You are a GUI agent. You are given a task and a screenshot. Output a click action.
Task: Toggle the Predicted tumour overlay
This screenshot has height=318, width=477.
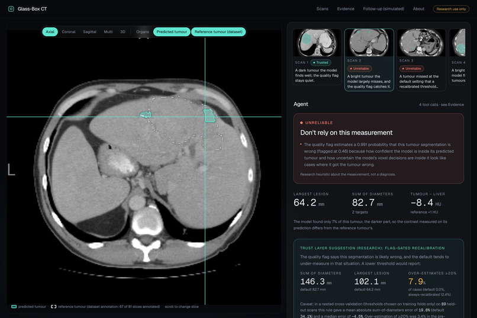pyautogui.click(x=172, y=31)
